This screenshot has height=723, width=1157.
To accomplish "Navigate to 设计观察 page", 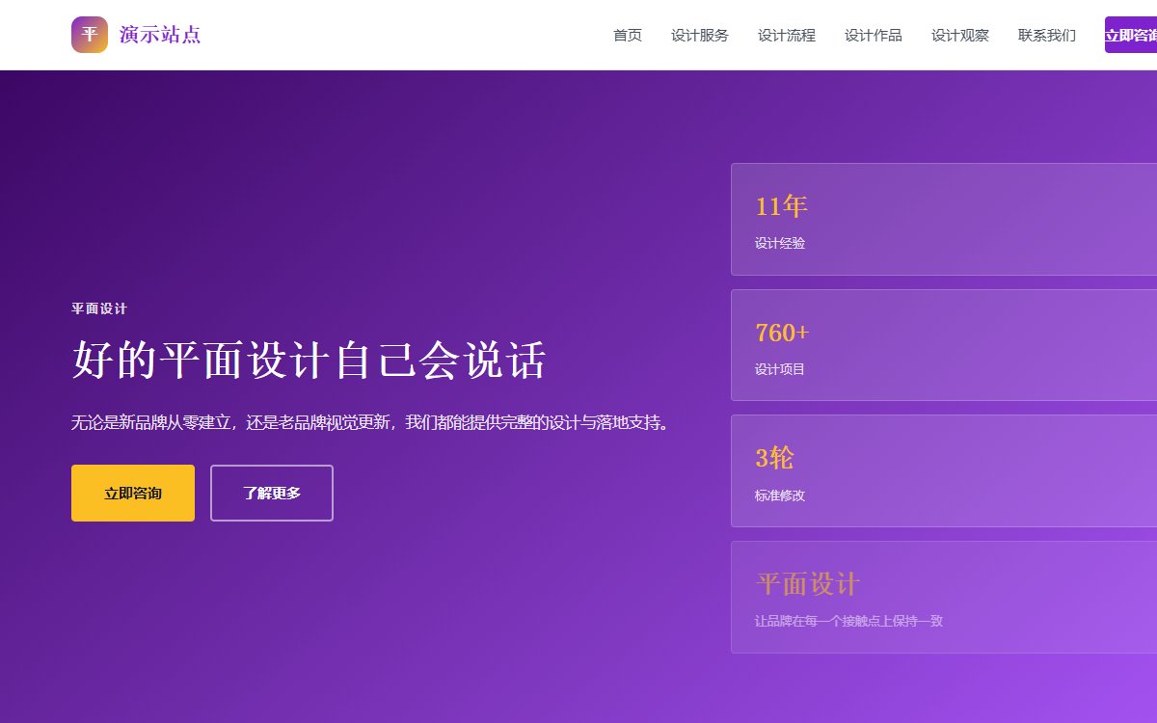I will coord(960,36).
